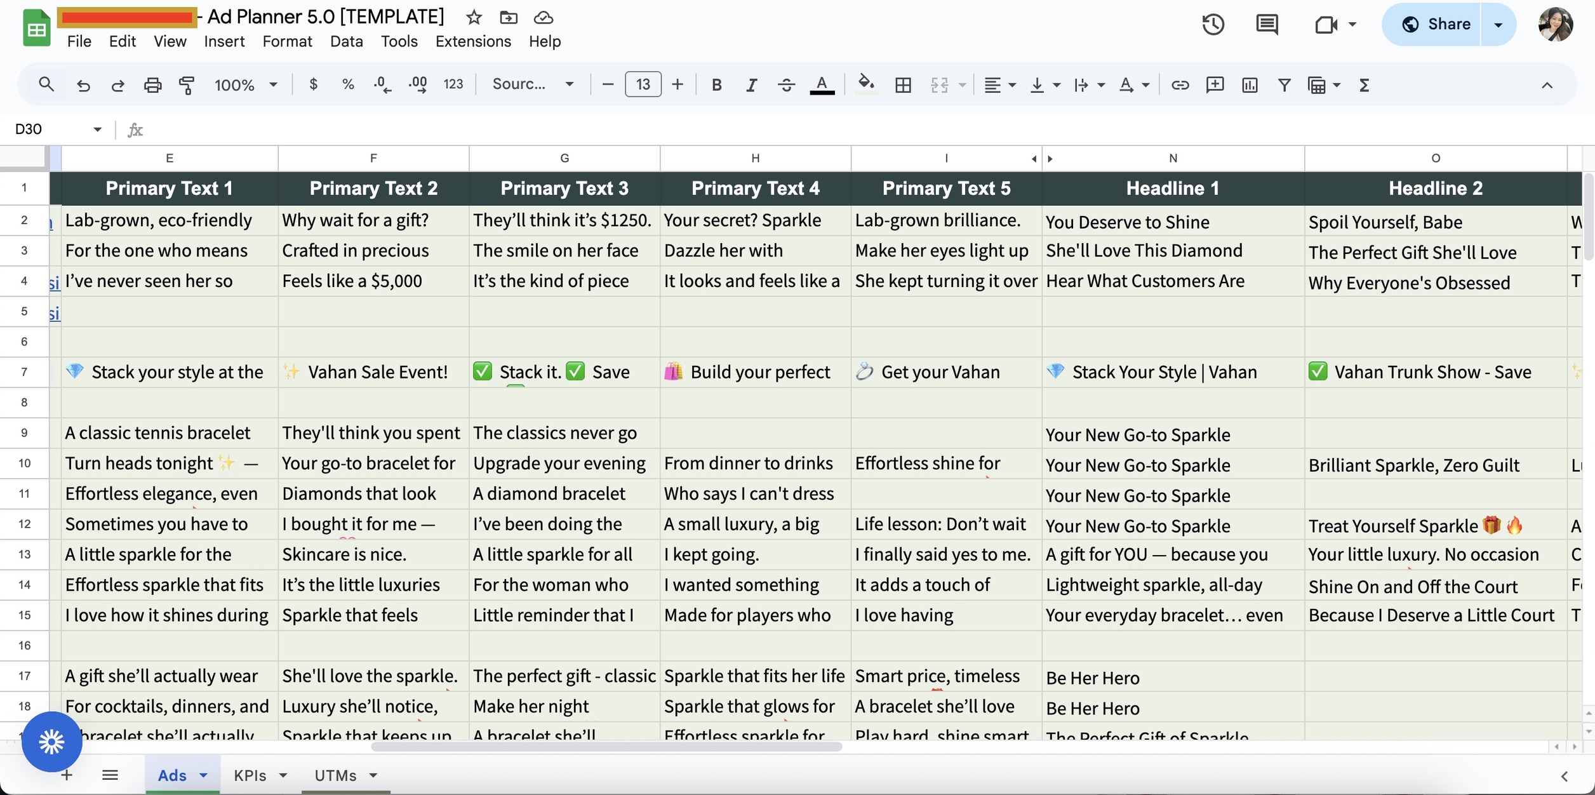Select column E header
Screen dimensions: 1595x795
pos(170,158)
